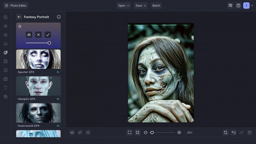This screenshot has height=144, width=256.
Task: Click the Fantasy Portrait panel title
Action: pyautogui.click(x=36, y=17)
